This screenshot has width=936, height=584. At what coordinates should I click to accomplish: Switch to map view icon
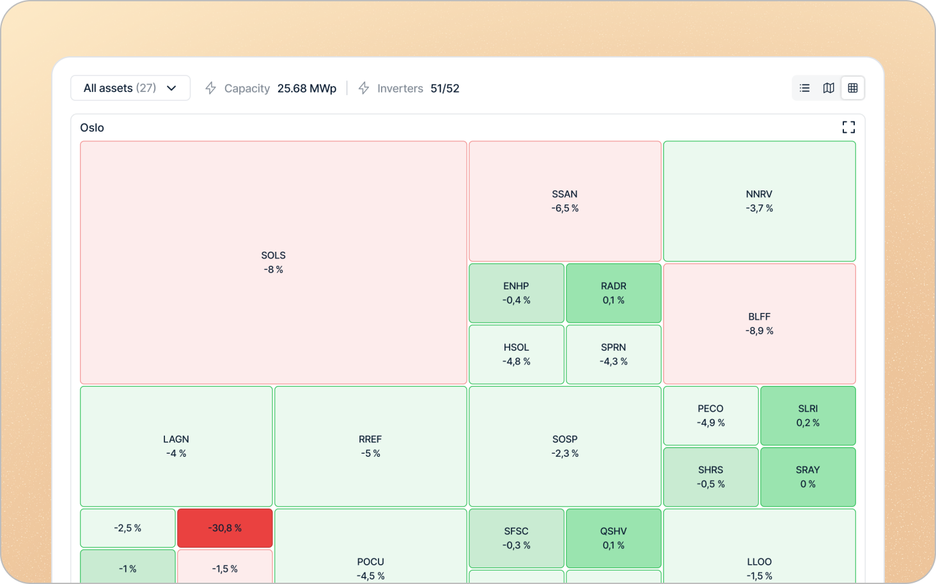(x=829, y=88)
